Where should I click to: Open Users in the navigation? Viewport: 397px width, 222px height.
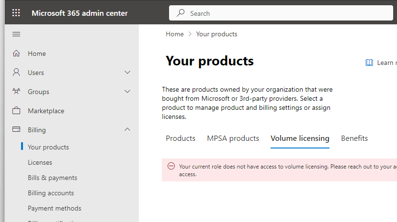click(36, 73)
